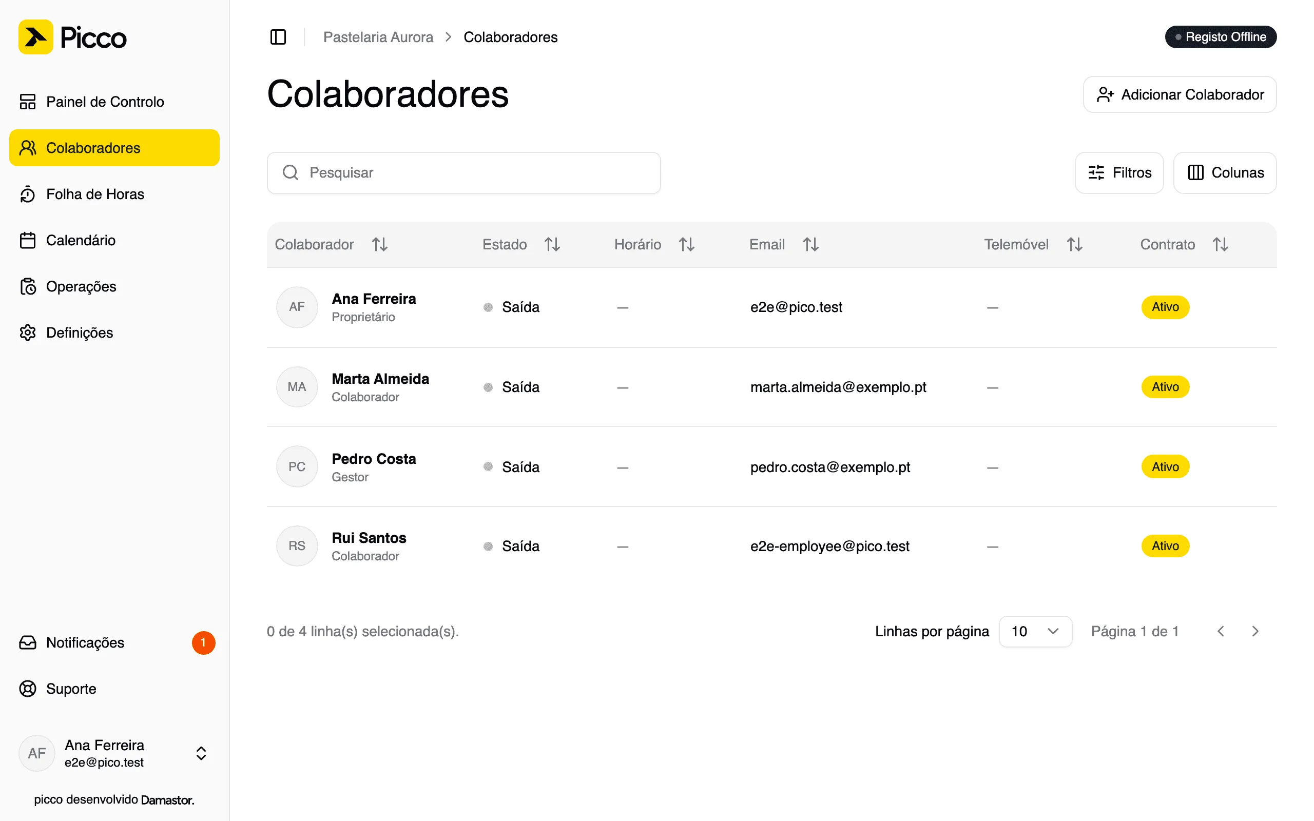Sort by Telemóvel column arrows

point(1074,244)
